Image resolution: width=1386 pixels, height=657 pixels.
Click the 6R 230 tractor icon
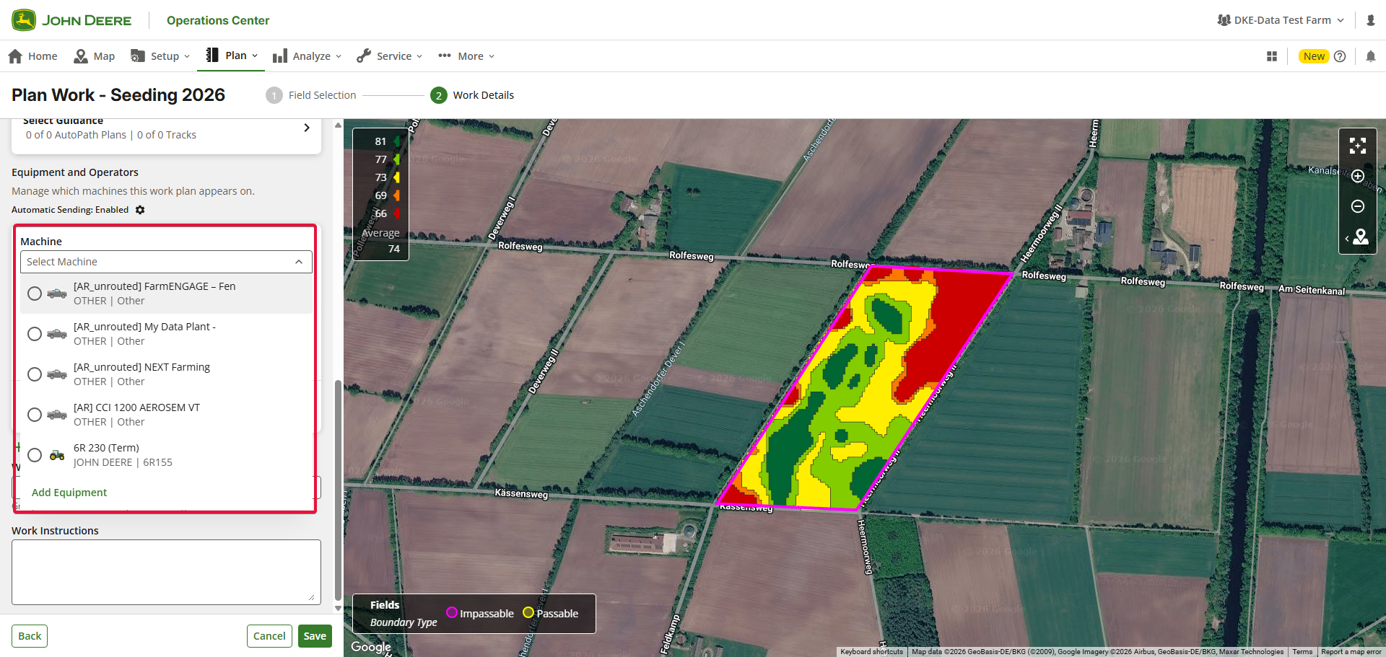coord(57,455)
